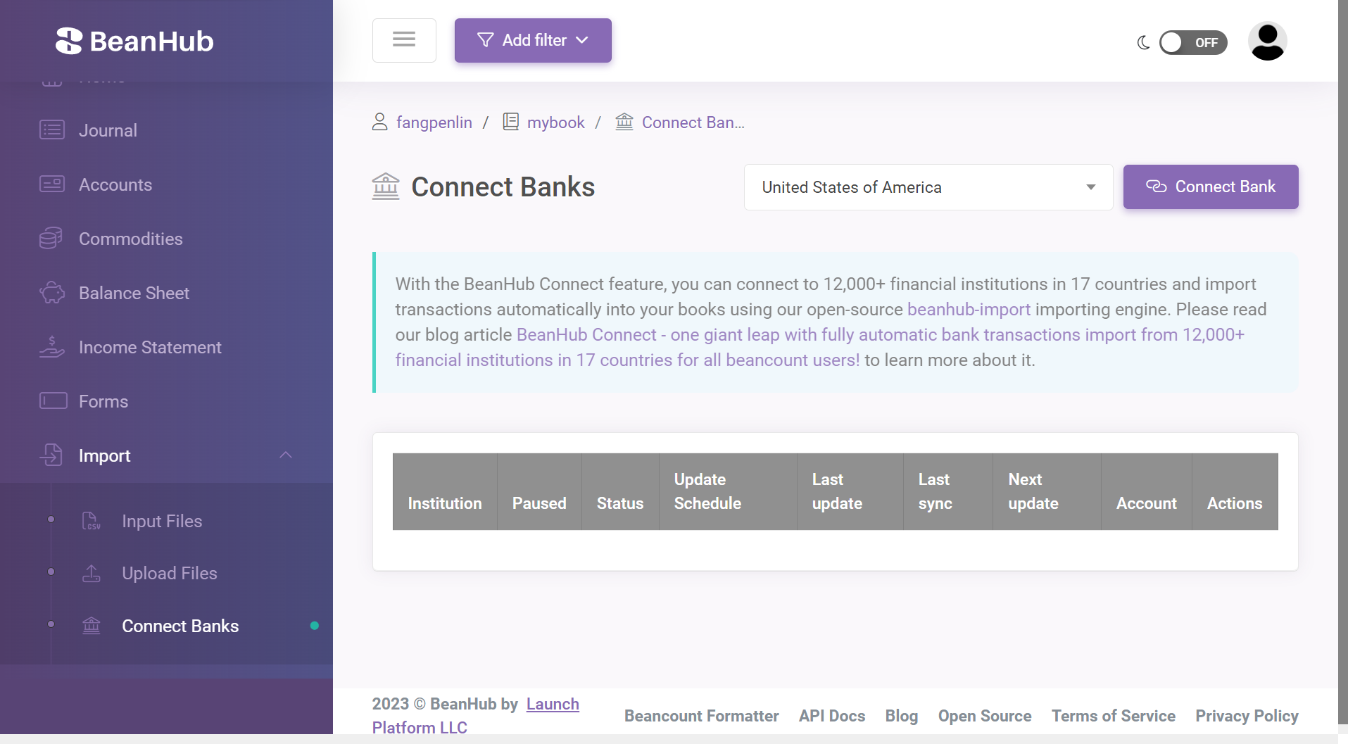This screenshot has width=1348, height=744.
Task: Open Input Files submenu item
Action: tap(162, 521)
